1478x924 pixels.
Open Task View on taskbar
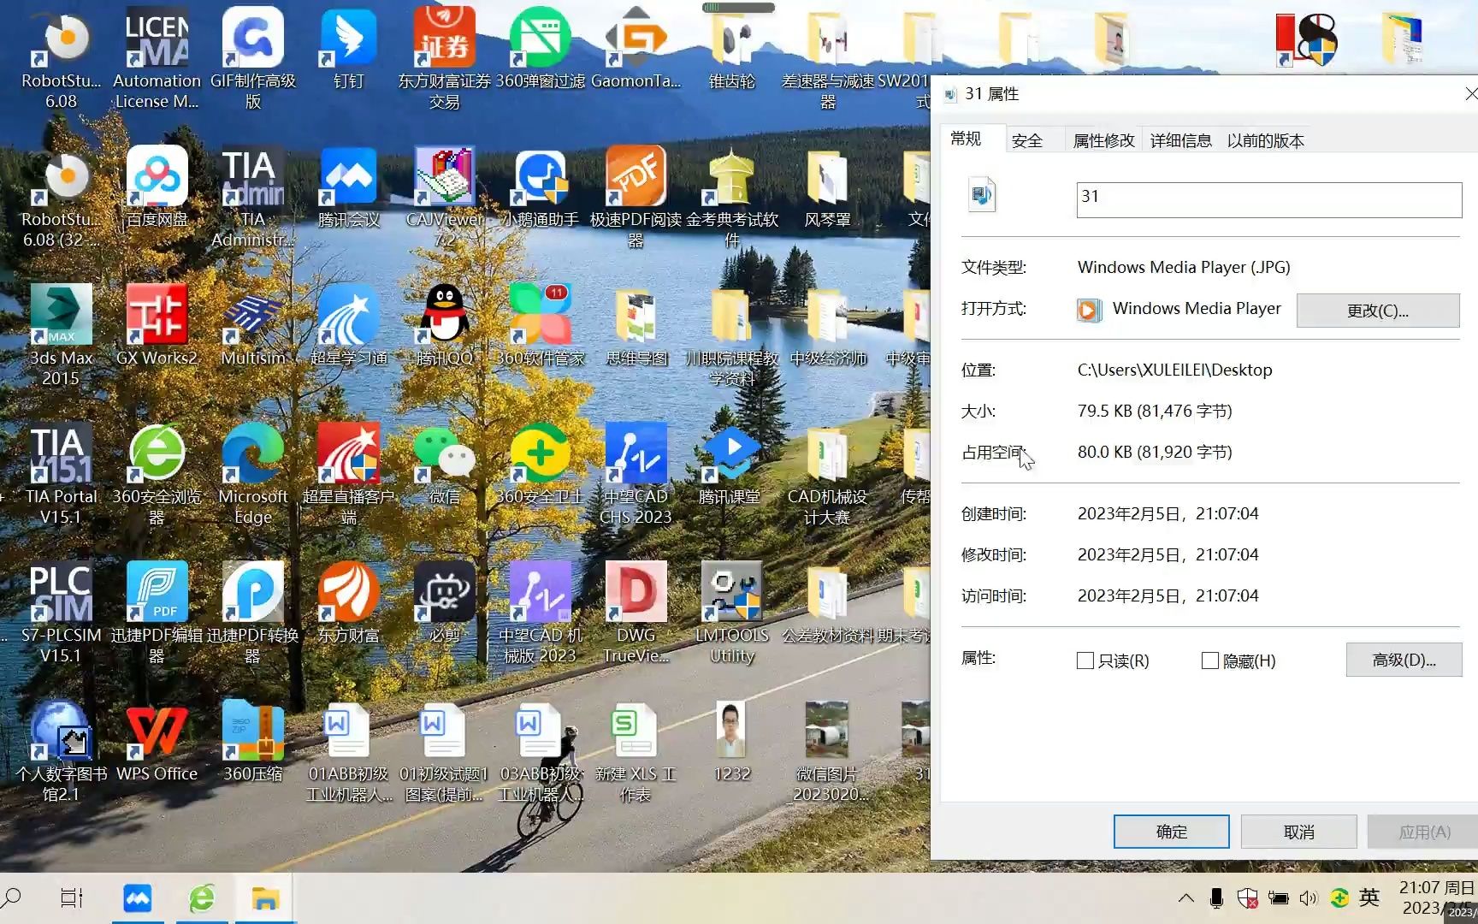[72, 897]
